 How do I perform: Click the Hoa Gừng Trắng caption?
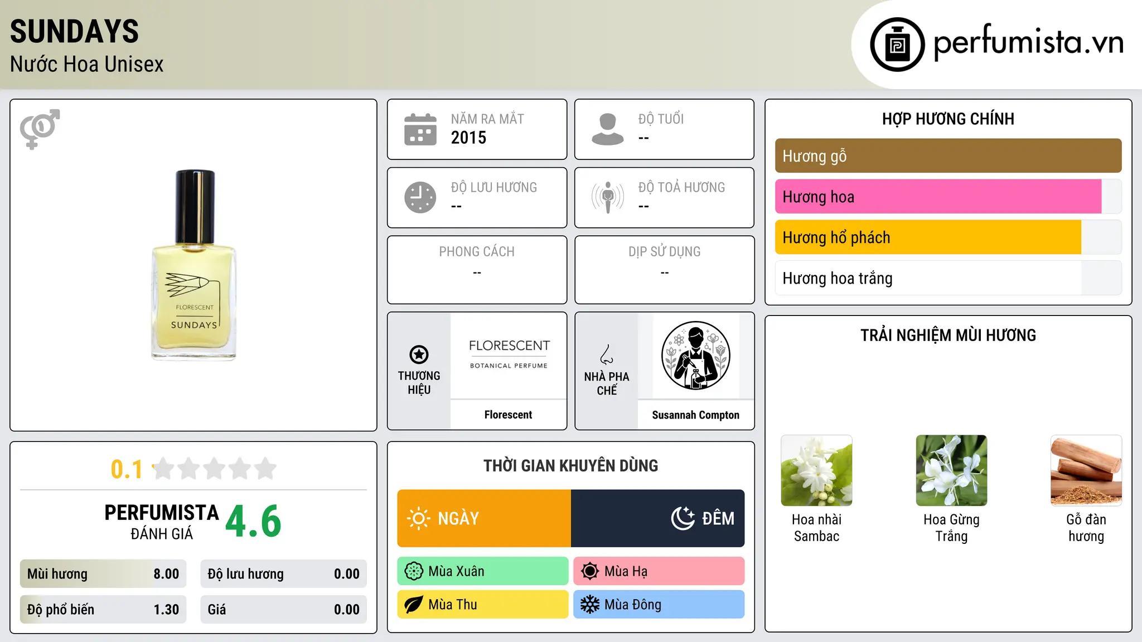(x=951, y=528)
